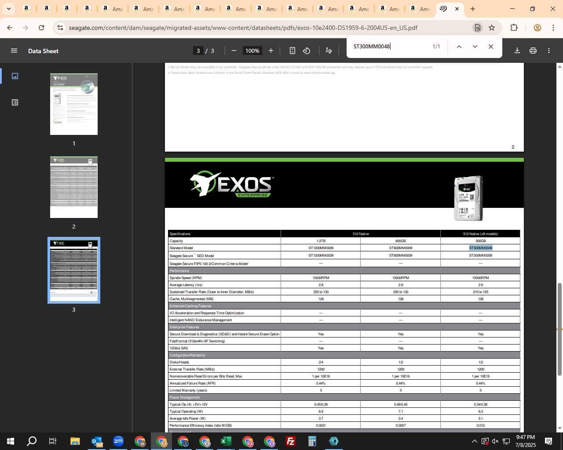Show page thumbnails view in sidebar
The width and height of the screenshot is (563, 450).
tap(15, 76)
